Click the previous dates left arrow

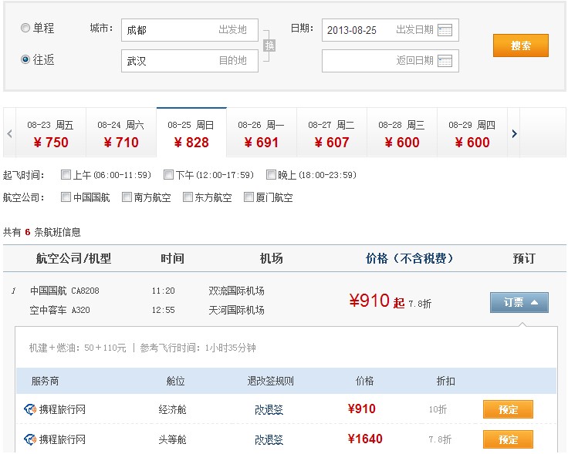pyautogui.click(x=10, y=133)
